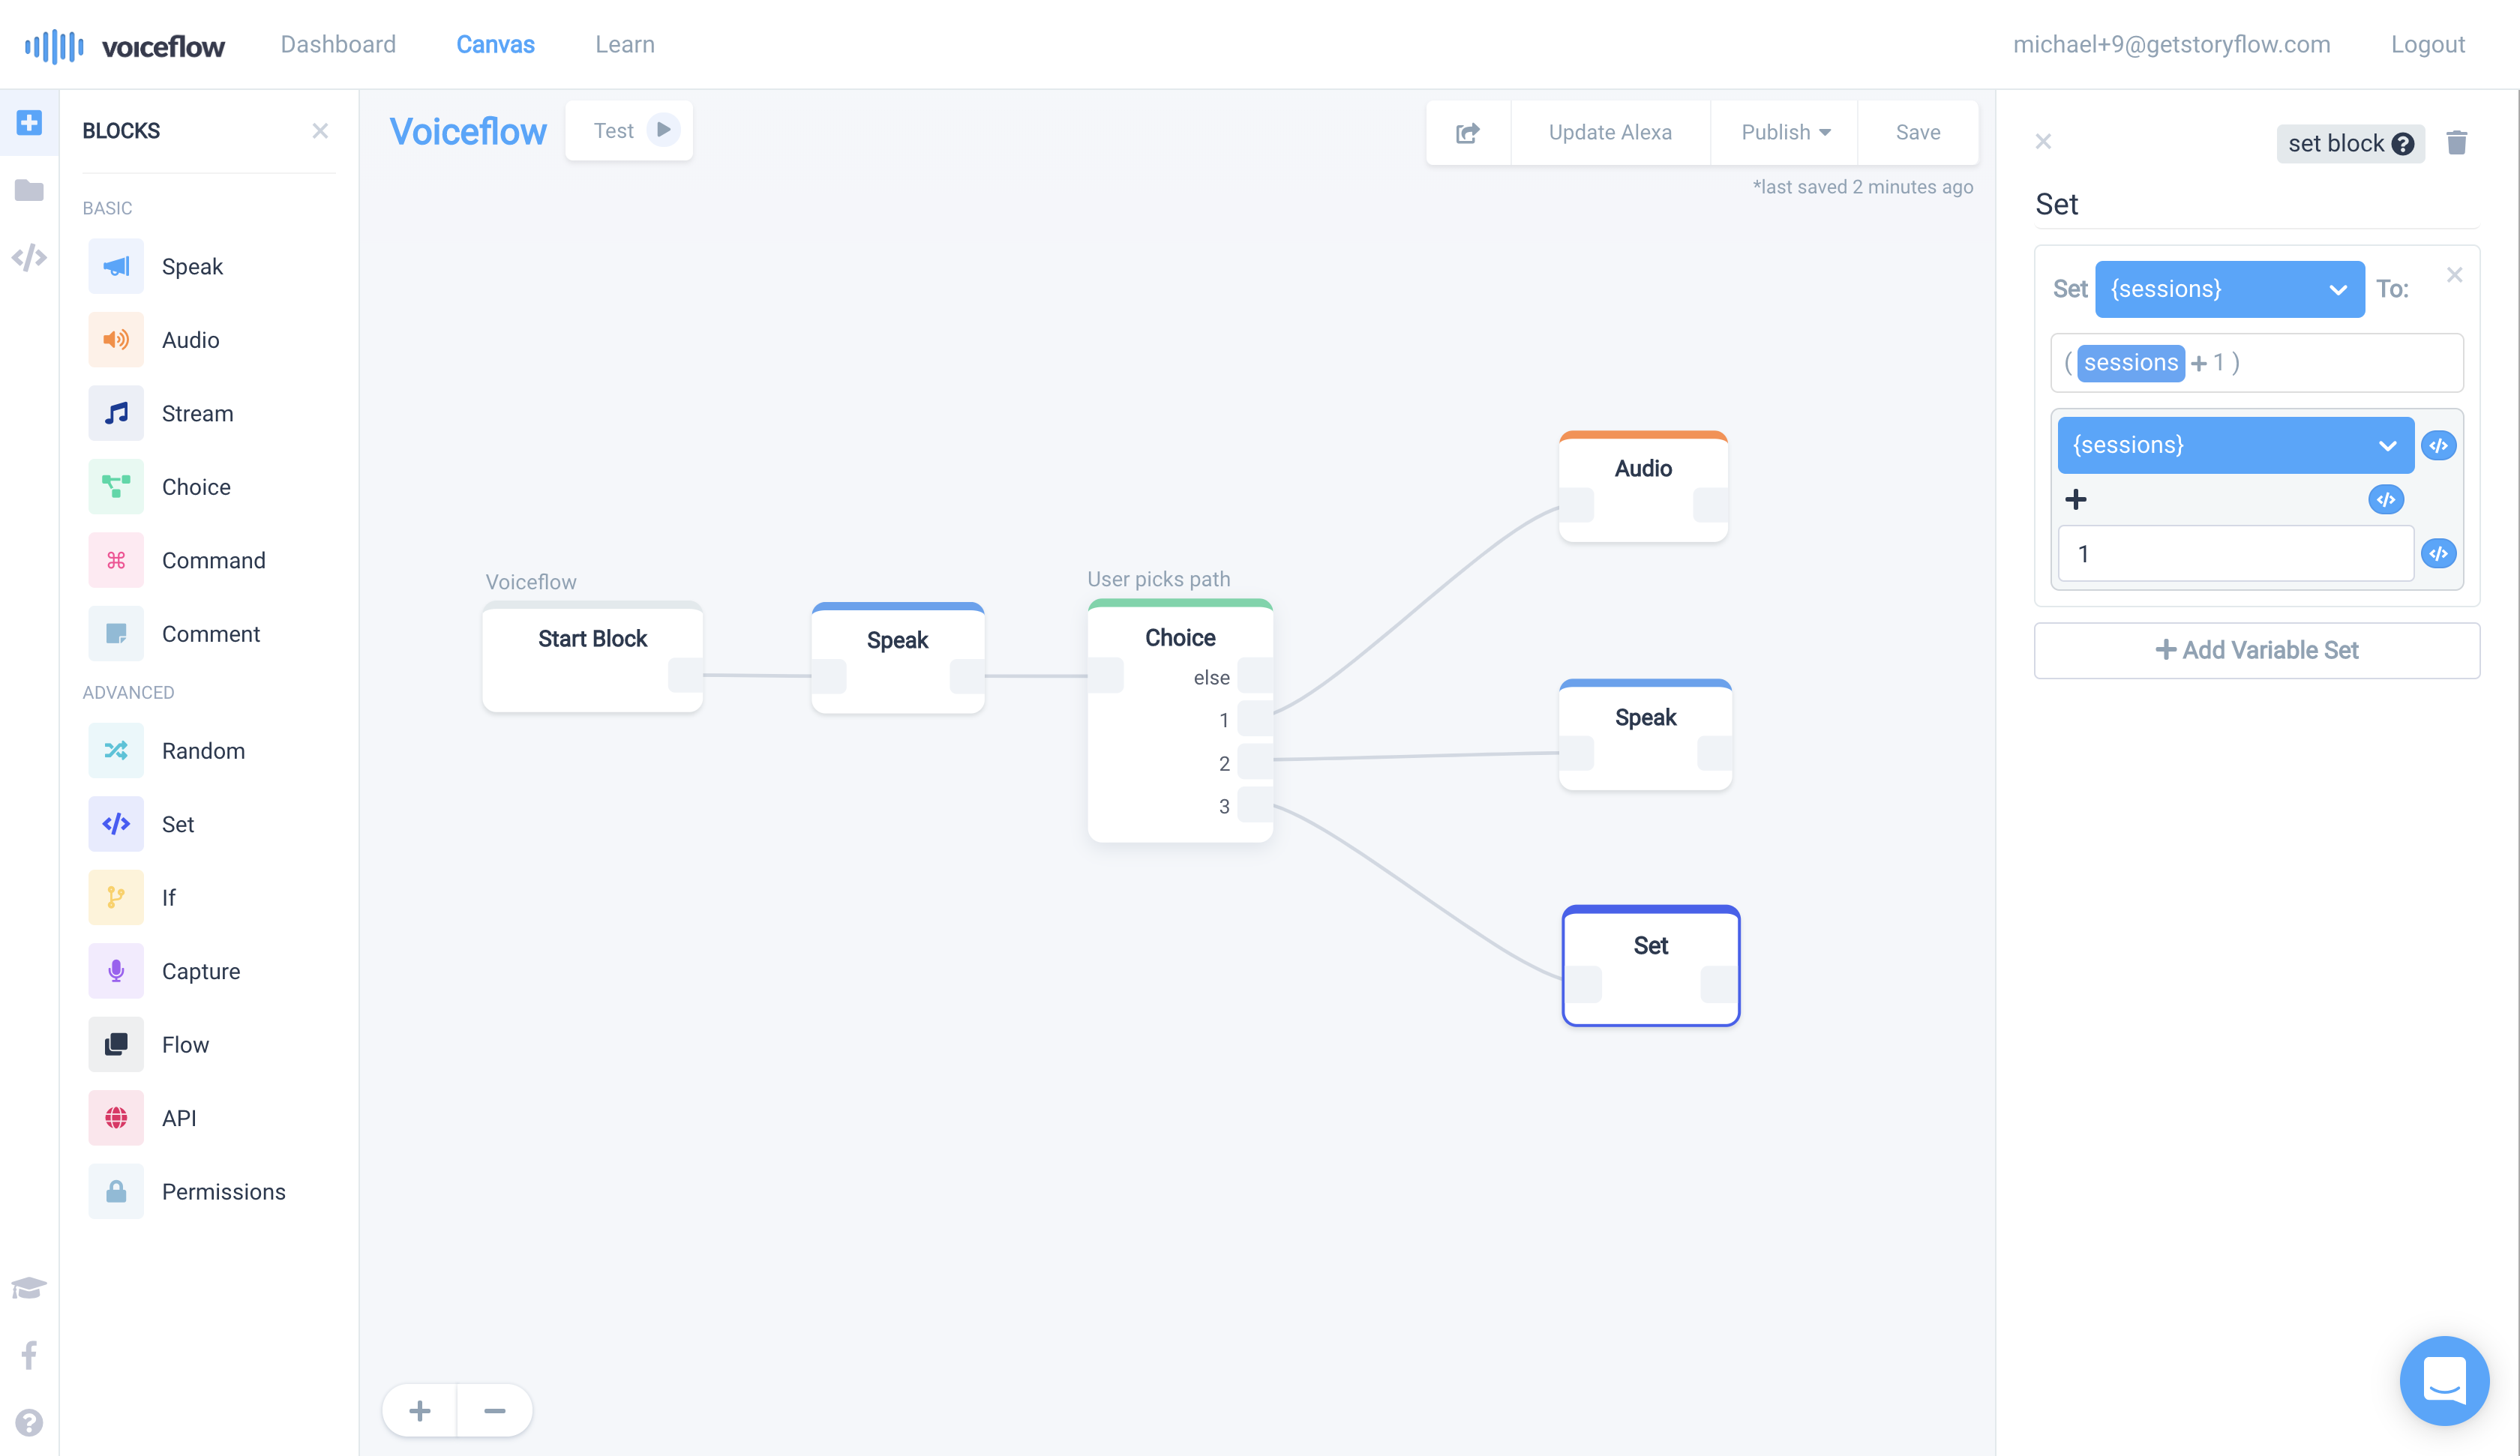This screenshot has width=2520, height=1456.
Task: Click the set block help question icon
Action: 2403,144
